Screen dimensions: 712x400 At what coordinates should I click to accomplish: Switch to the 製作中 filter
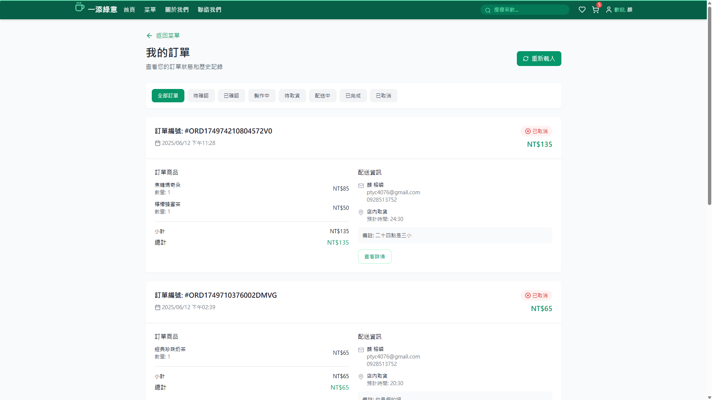pos(262,96)
